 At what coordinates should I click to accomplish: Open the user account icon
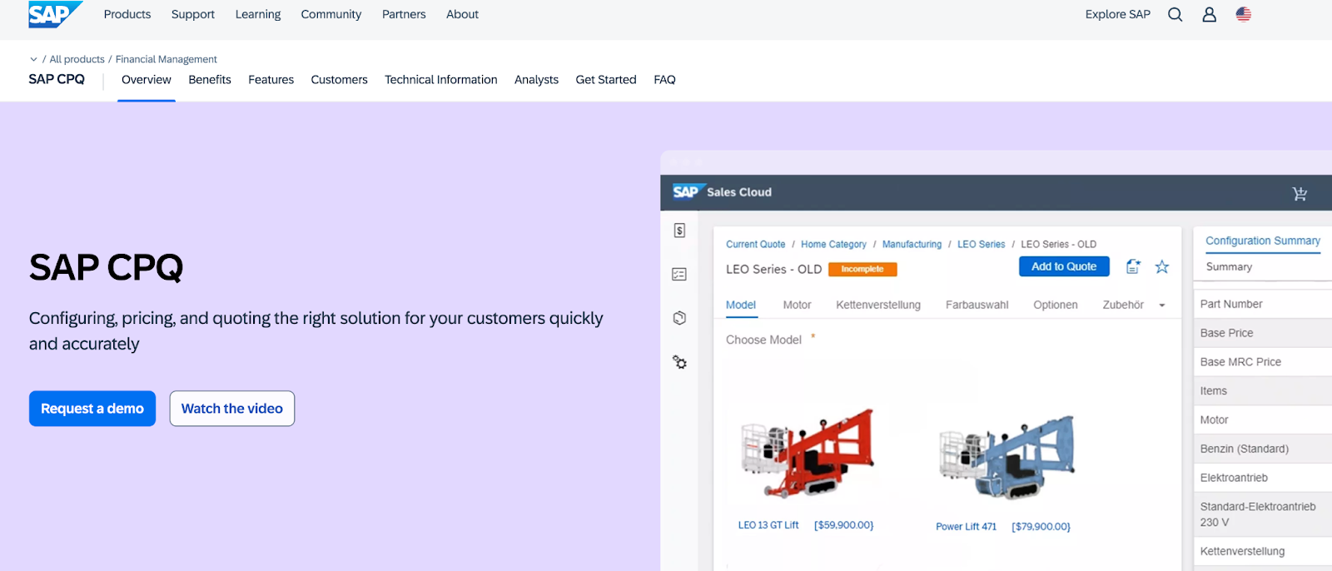tap(1209, 14)
